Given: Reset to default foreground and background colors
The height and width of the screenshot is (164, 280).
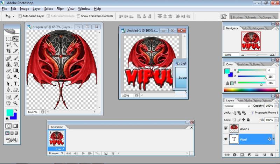Looking at the screenshot, I should [x=7, y=119].
